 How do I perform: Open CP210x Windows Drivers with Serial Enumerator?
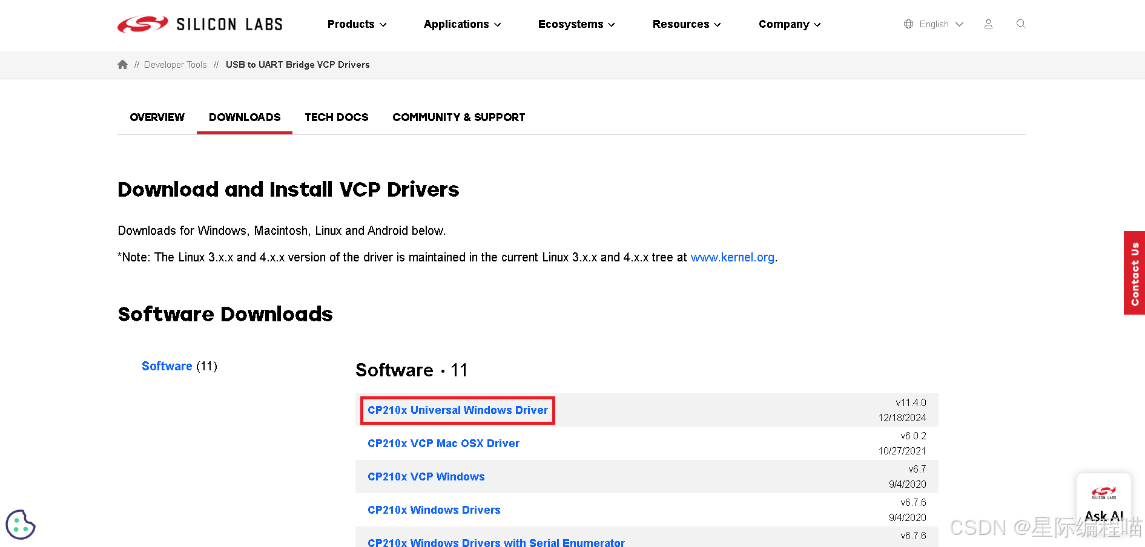pyautogui.click(x=496, y=542)
